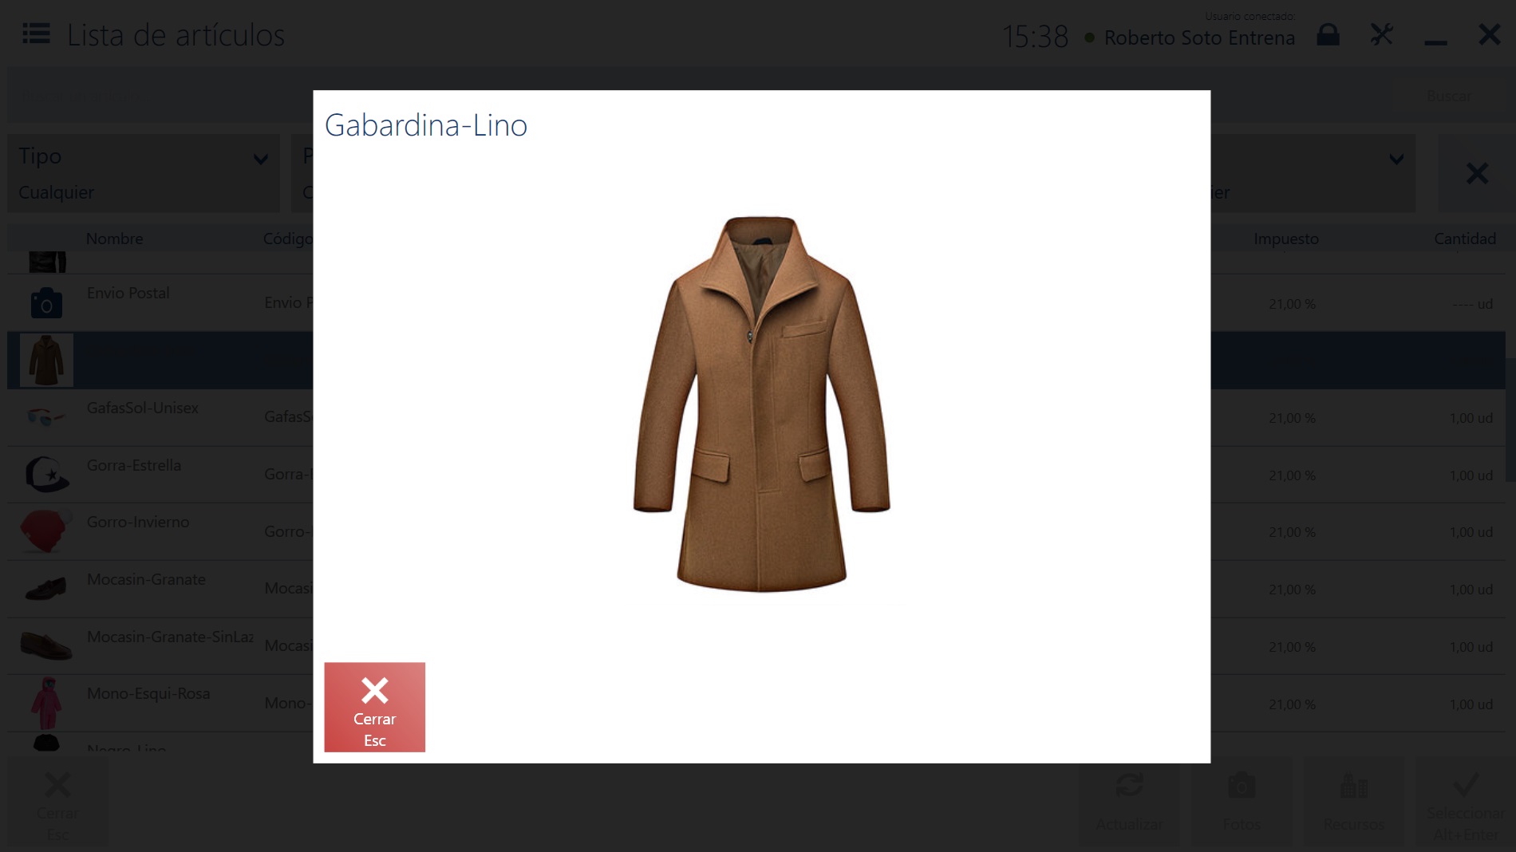Click the red winter hat thumbnail

click(x=45, y=531)
